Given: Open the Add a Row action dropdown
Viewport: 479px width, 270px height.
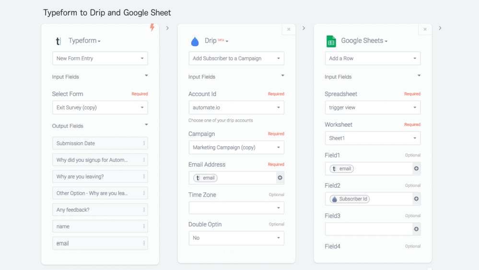Looking at the screenshot, I should point(373,59).
